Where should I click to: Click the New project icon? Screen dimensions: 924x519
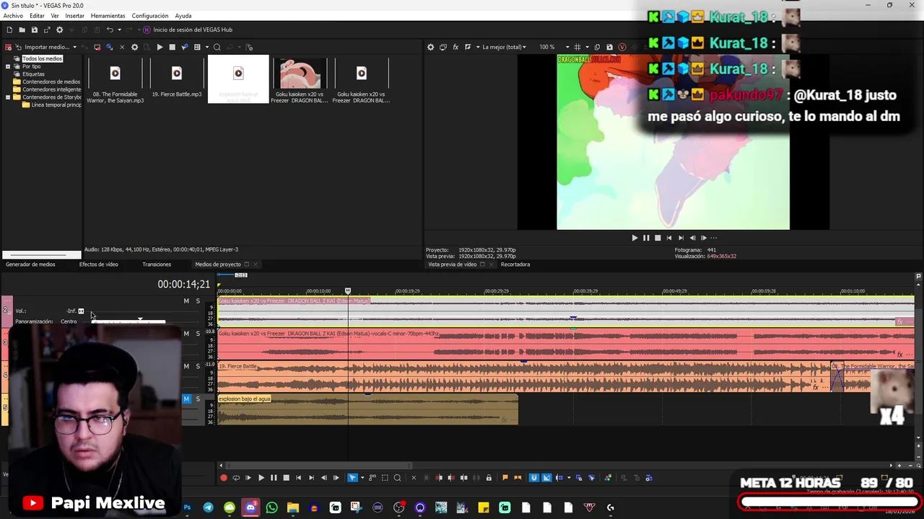(9, 30)
